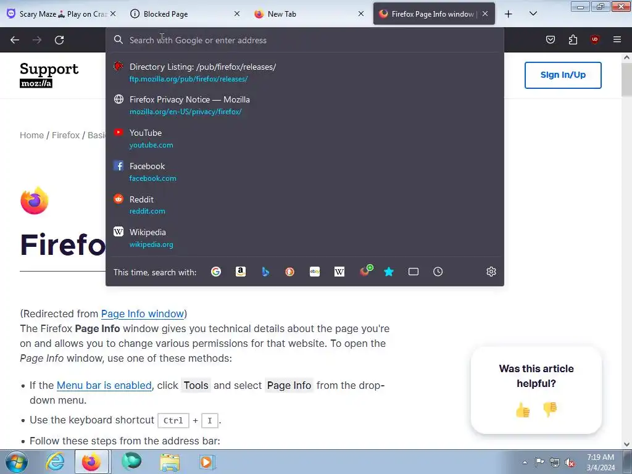
Task: Search this time with eBay
Action: [315, 272]
